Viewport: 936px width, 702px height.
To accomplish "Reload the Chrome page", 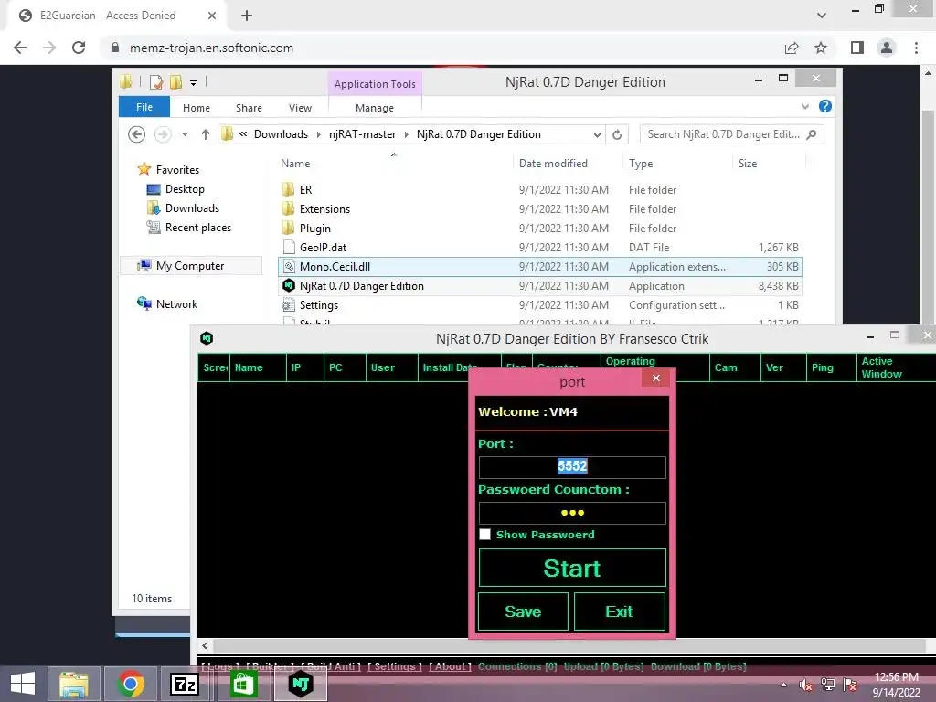I will pyautogui.click(x=79, y=48).
